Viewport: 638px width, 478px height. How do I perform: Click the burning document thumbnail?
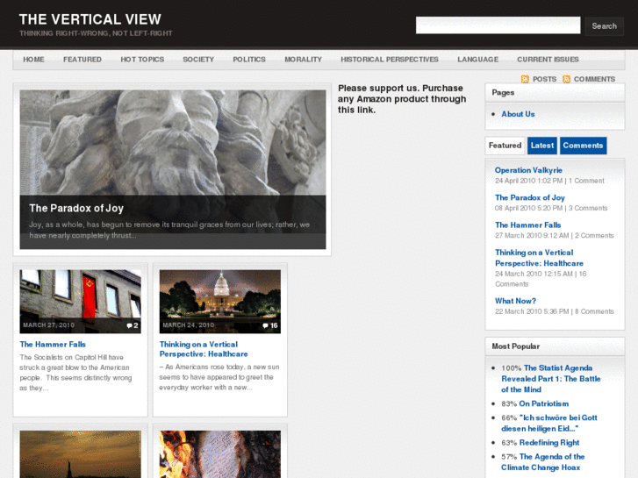(219, 454)
